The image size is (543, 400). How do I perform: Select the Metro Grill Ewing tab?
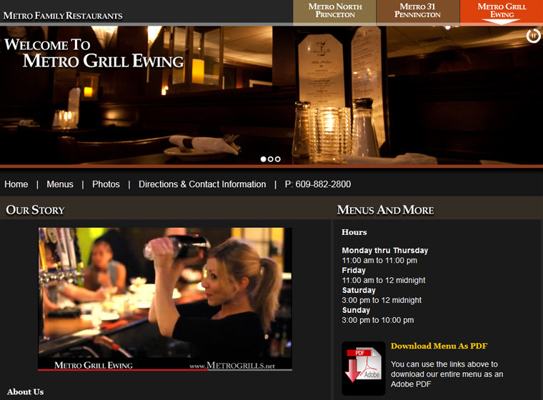[501, 11]
